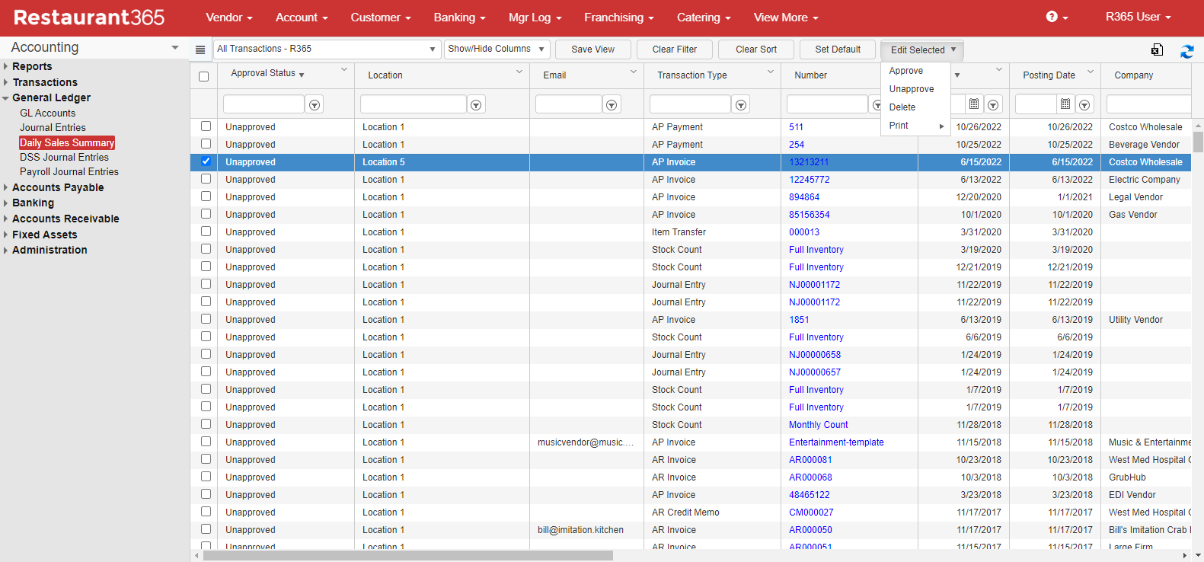
Task: Export the grid to Excel
Action: pos(1157,50)
